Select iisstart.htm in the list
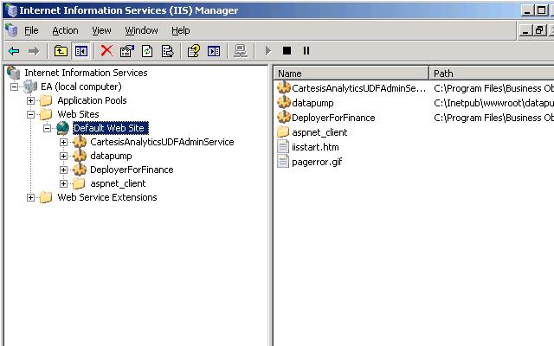 (x=315, y=147)
